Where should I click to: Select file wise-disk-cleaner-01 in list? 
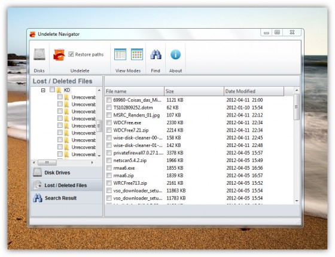[138, 145]
